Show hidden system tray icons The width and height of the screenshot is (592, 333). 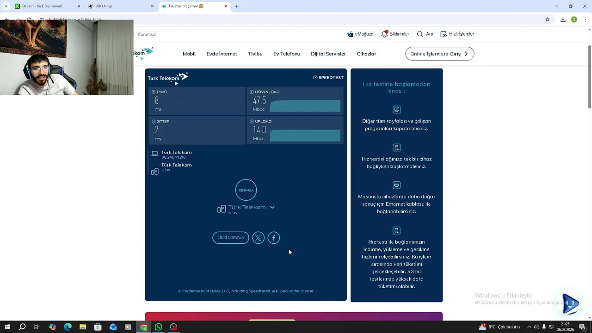[529, 327]
